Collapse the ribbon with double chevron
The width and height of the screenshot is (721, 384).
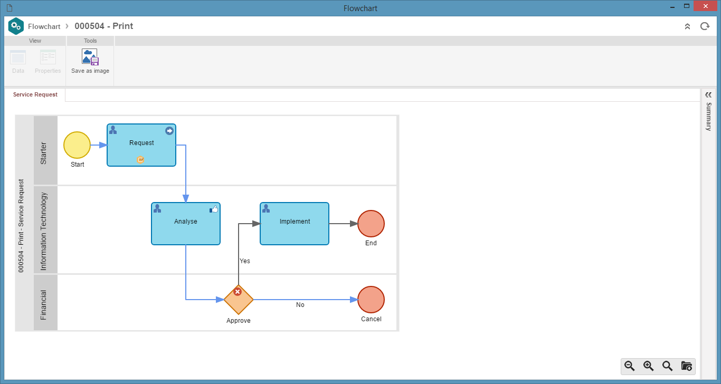tap(687, 26)
